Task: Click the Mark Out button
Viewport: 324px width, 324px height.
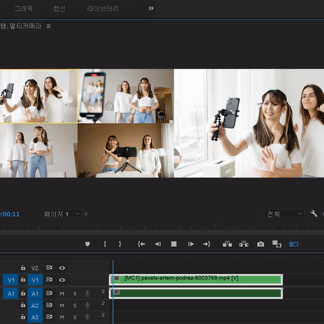Action: point(120,244)
